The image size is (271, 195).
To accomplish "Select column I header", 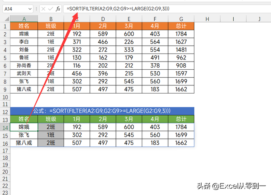I will coord(233,19).
